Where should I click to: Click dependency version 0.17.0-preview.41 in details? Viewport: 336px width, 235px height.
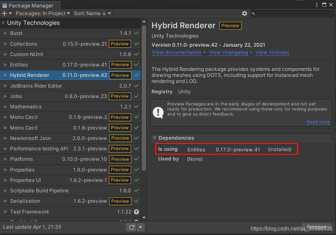238,150
